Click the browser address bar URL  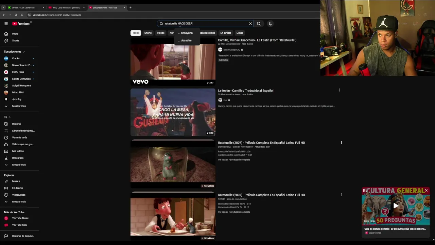(57, 15)
